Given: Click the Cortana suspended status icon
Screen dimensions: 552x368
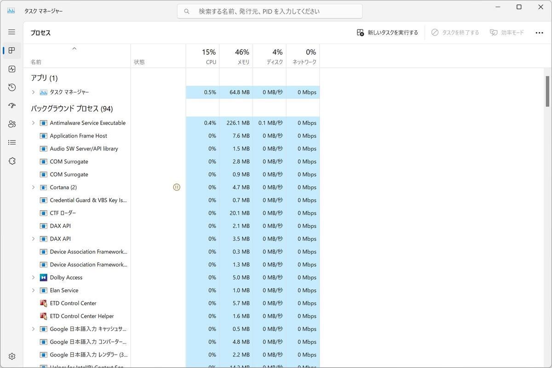Looking at the screenshot, I should 177,187.
